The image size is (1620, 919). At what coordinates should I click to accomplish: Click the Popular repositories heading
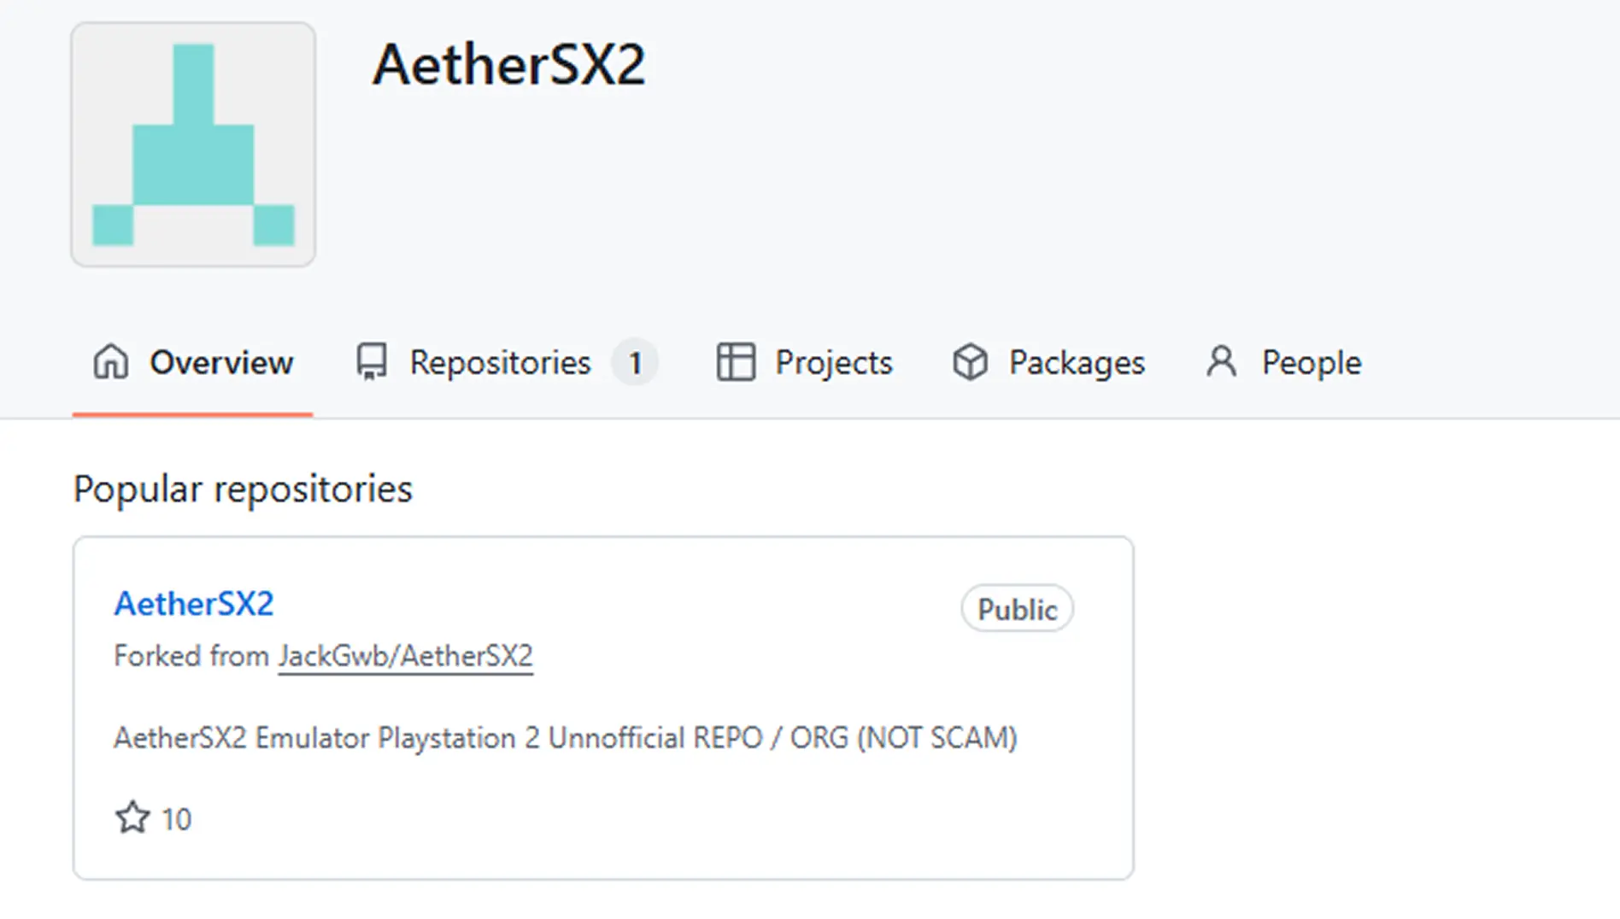pyautogui.click(x=243, y=489)
